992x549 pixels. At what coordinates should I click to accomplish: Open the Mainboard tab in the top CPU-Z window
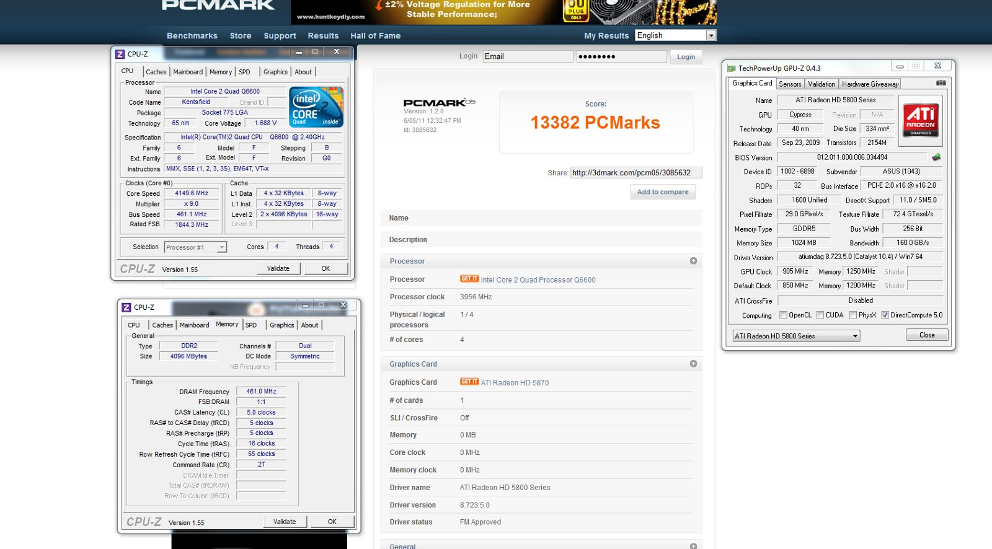tap(188, 72)
